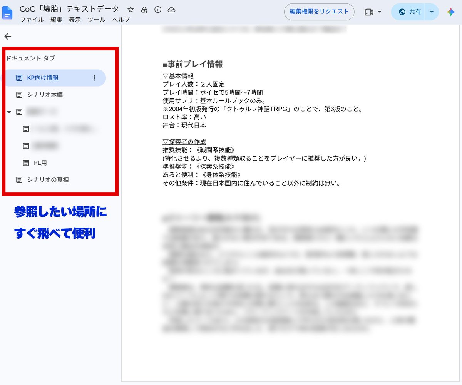The image size is (462, 385).
Task: Open the document info icon
Action: (158, 10)
